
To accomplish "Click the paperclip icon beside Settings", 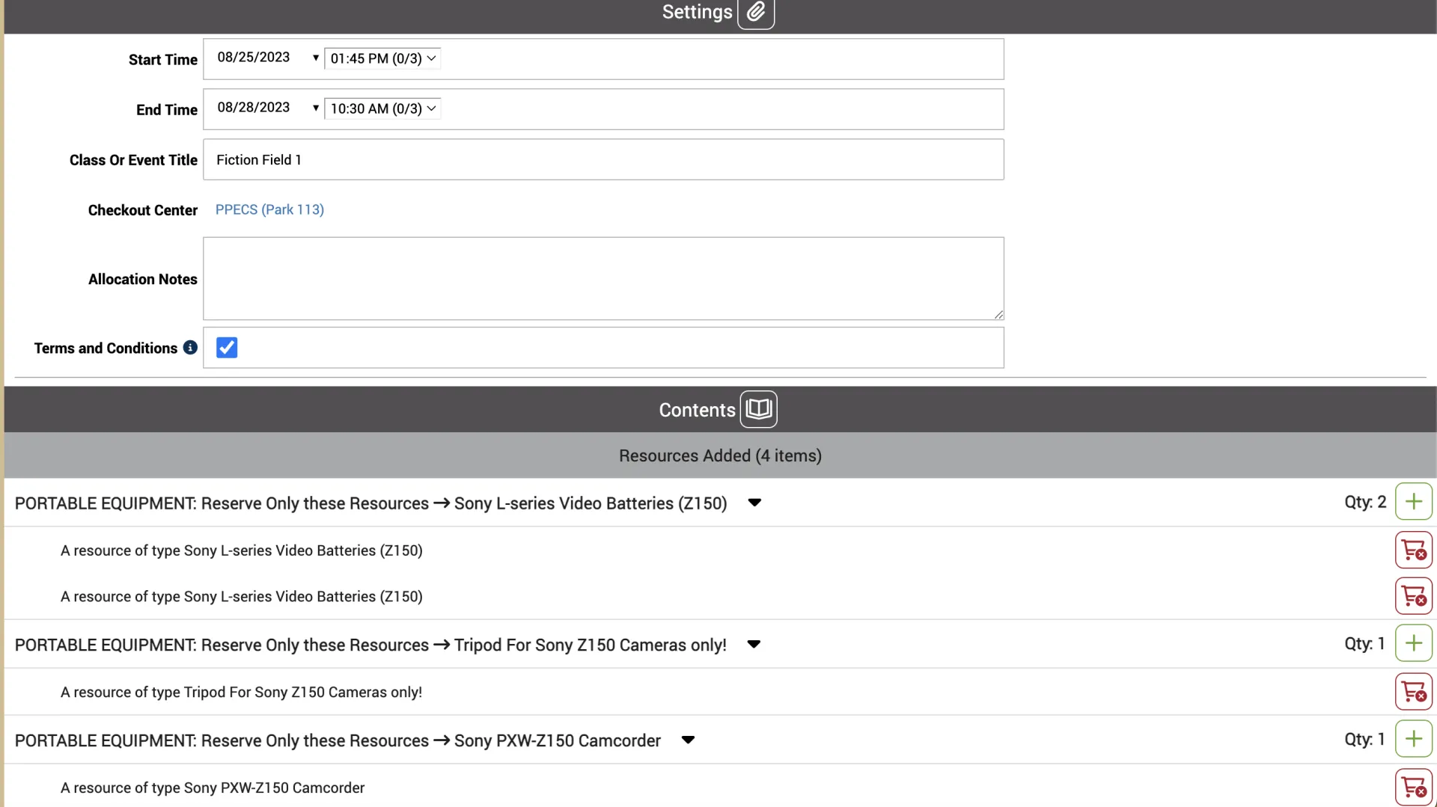I will 756,12.
